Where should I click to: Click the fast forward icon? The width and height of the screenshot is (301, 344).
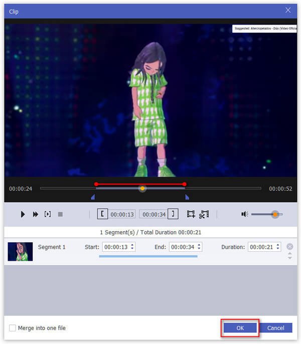tap(35, 214)
